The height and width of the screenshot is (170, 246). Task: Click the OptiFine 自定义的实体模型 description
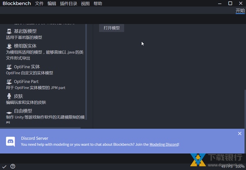click(x=30, y=73)
